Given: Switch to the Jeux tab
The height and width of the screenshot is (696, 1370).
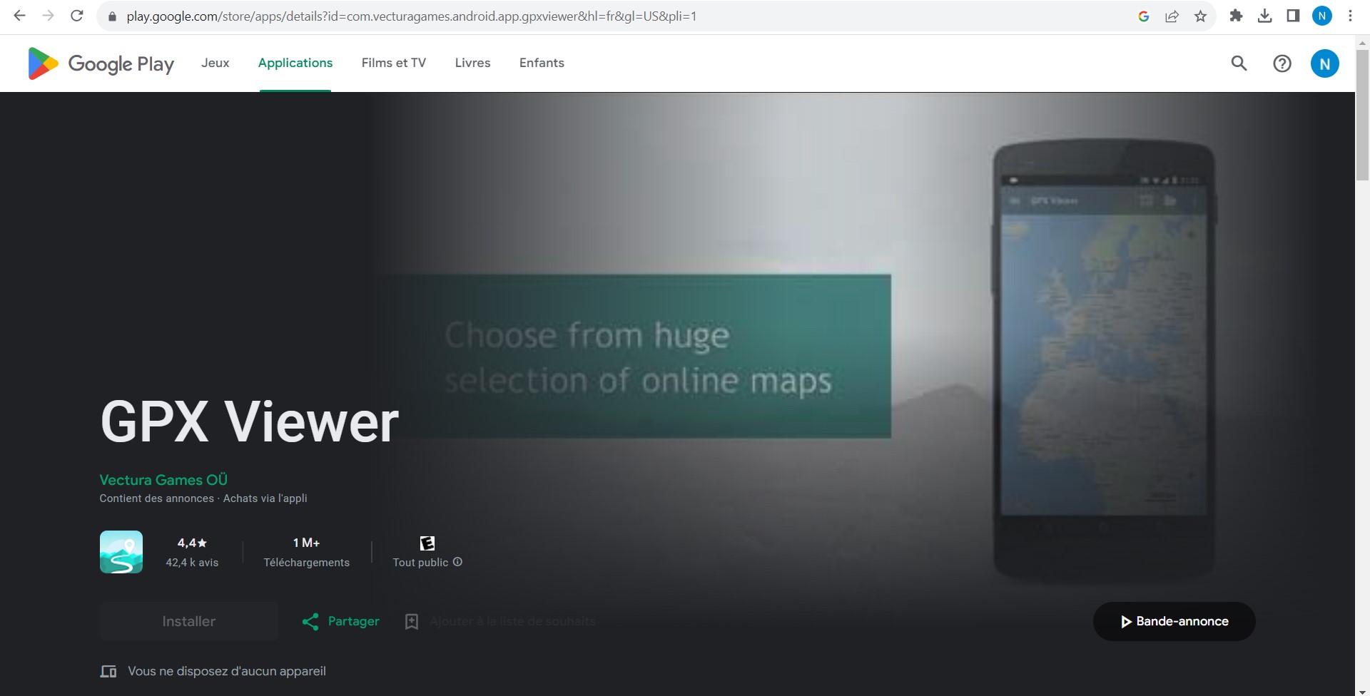Looking at the screenshot, I should [215, 63].
